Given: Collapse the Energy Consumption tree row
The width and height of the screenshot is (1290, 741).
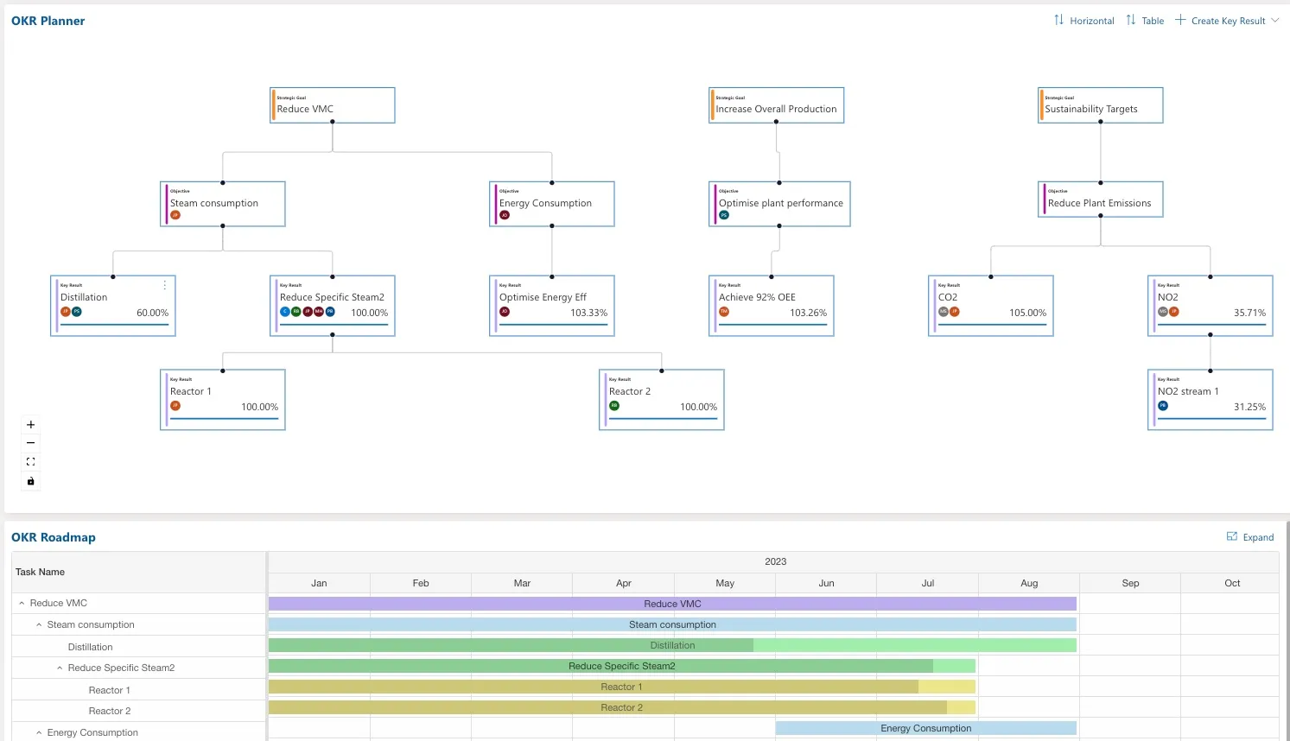Looking at the screenshot, I should click(39, 732).
